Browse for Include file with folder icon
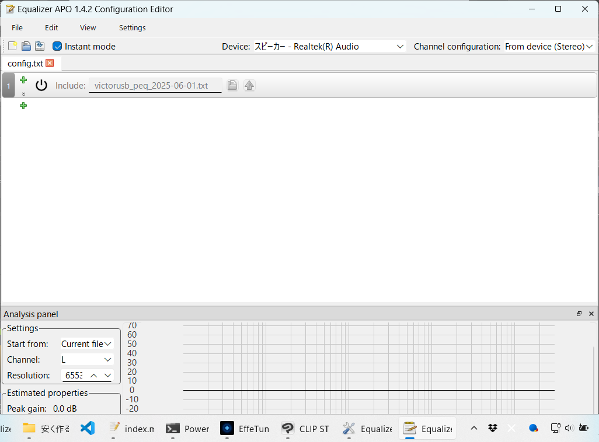The image size is (599, 442). 232,85
